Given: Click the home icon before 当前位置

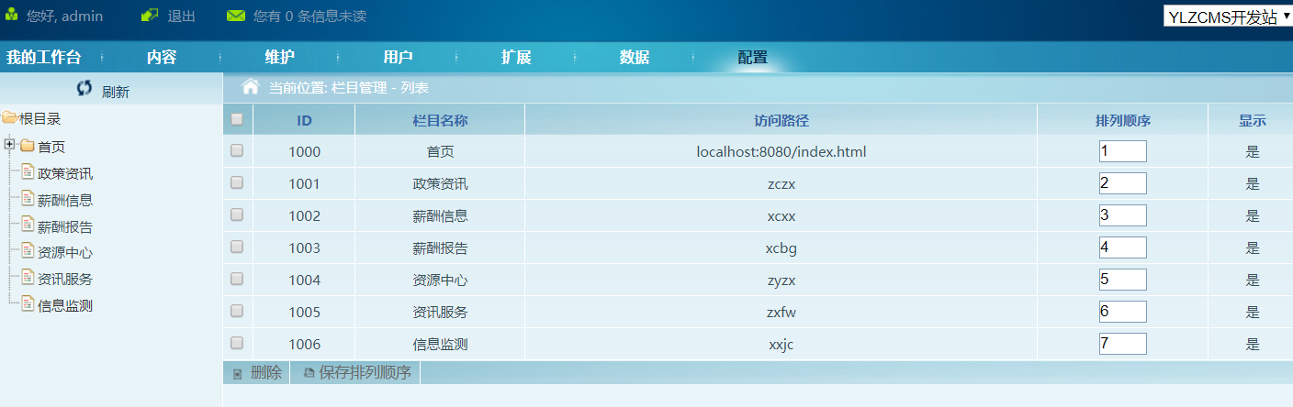Looking at the screenshot, I should (x=250, y=87).
